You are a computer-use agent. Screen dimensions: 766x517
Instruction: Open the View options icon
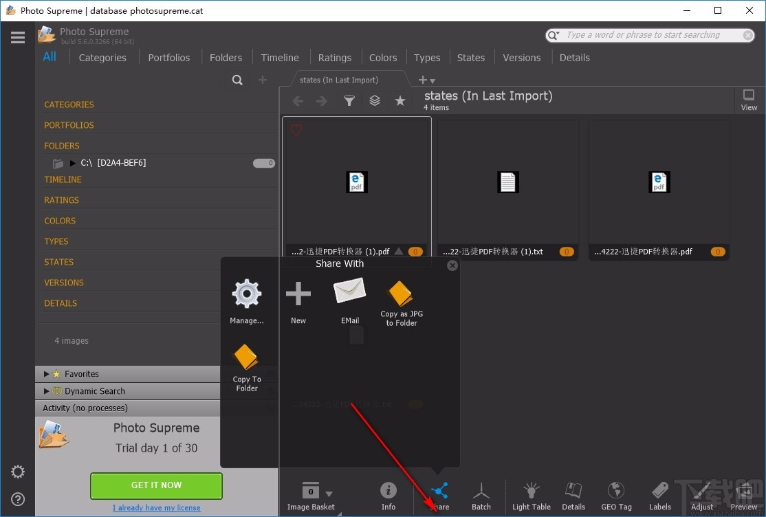(x=749, y=100)
